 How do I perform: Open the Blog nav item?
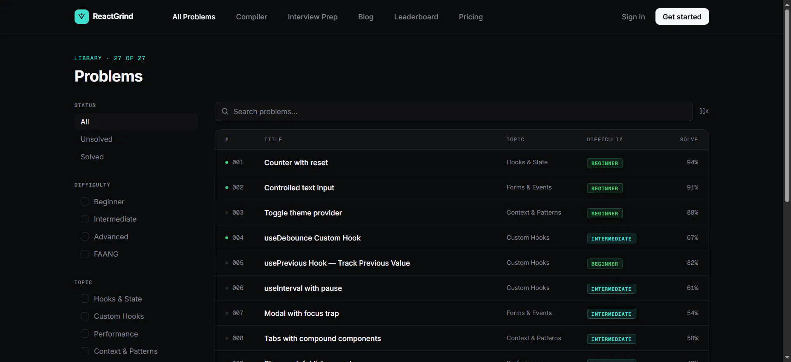[365, 17]
